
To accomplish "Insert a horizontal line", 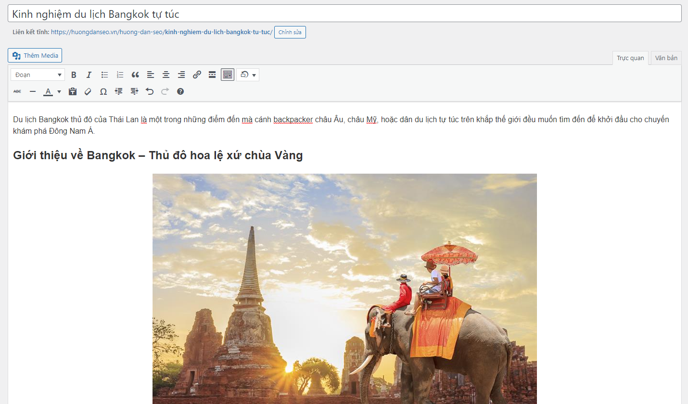I will coord(33,91).
